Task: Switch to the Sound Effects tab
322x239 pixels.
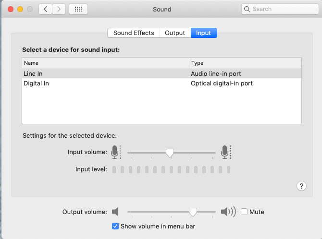Action: point(134,33)
